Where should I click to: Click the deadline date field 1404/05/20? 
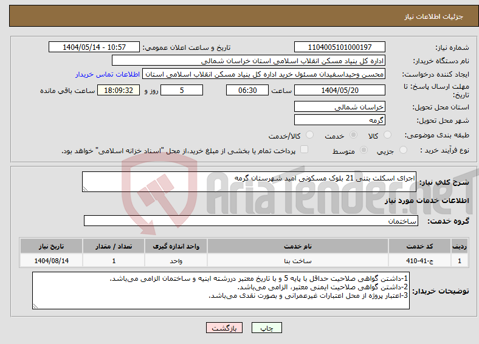[x=340, y=90]
